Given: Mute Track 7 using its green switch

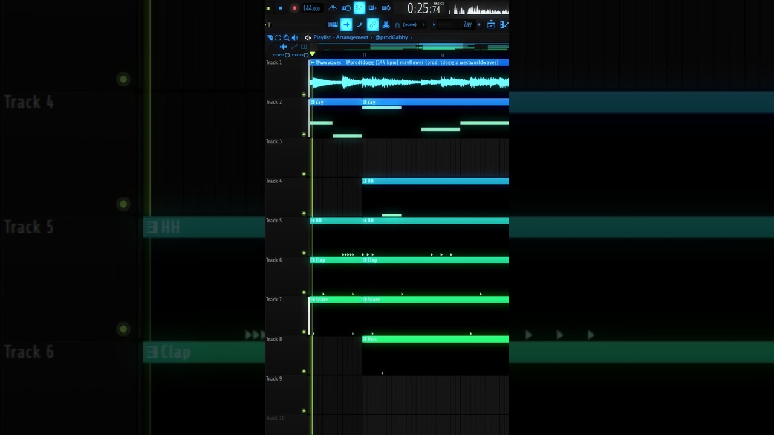Looking at the screenshot, I should (x=304, y=332).
